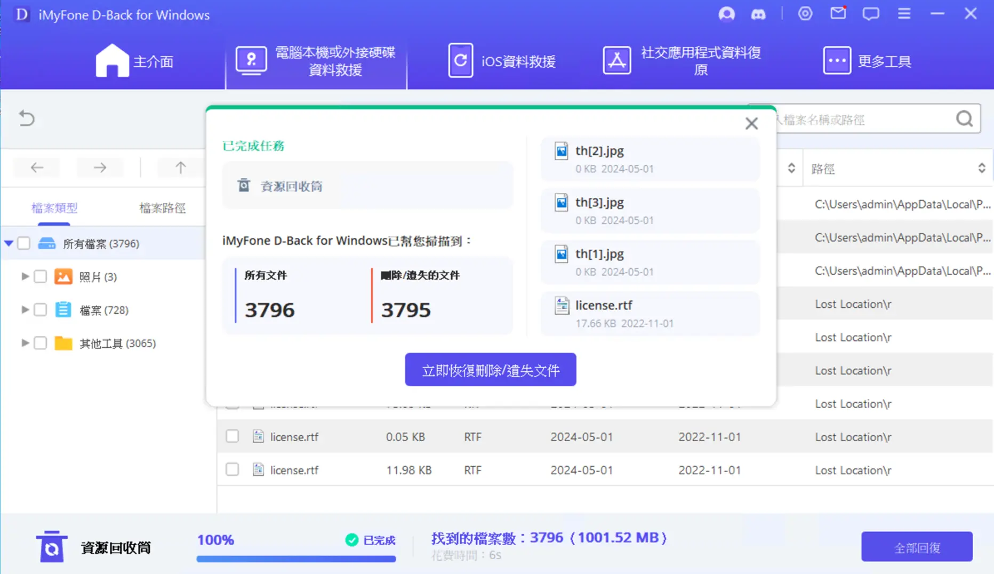Switch to the 檔案路徑 tab
Screen dimensions: 994x574
click(x=162, y=208)
